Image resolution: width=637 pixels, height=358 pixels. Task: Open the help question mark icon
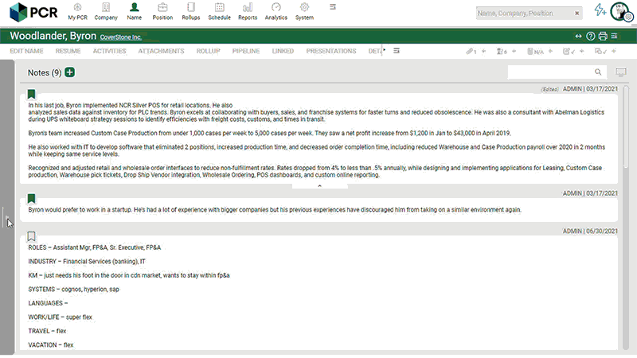click(591, 36)
